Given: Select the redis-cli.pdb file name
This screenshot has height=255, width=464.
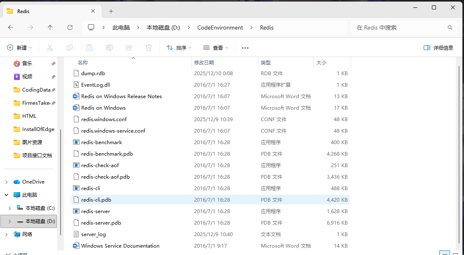Looking at the screenshot, I should pyautogui.click(x=96, y=200).
